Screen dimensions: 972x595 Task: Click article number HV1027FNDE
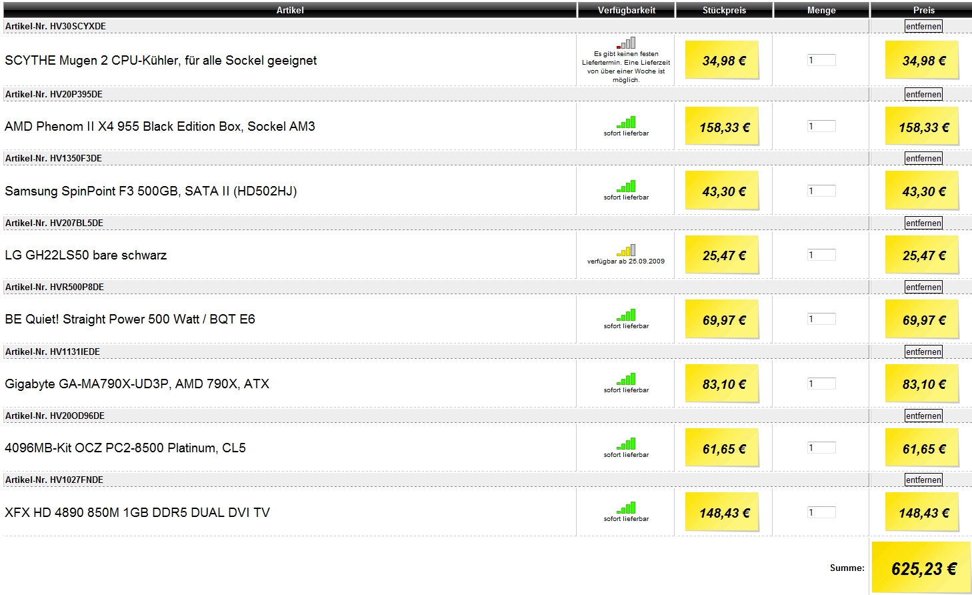(77, 480)
